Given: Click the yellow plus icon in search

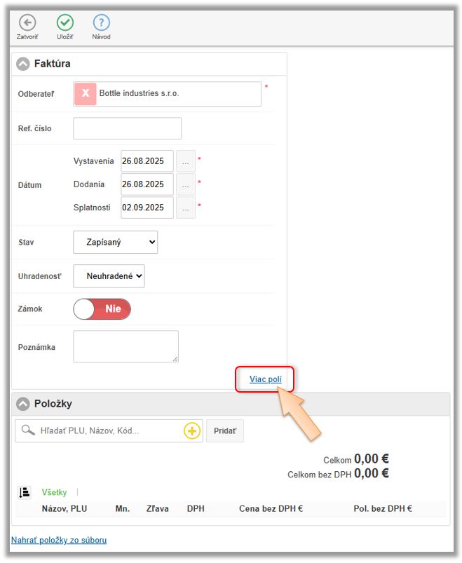Looking at the screenshot, I should point(191,430).
